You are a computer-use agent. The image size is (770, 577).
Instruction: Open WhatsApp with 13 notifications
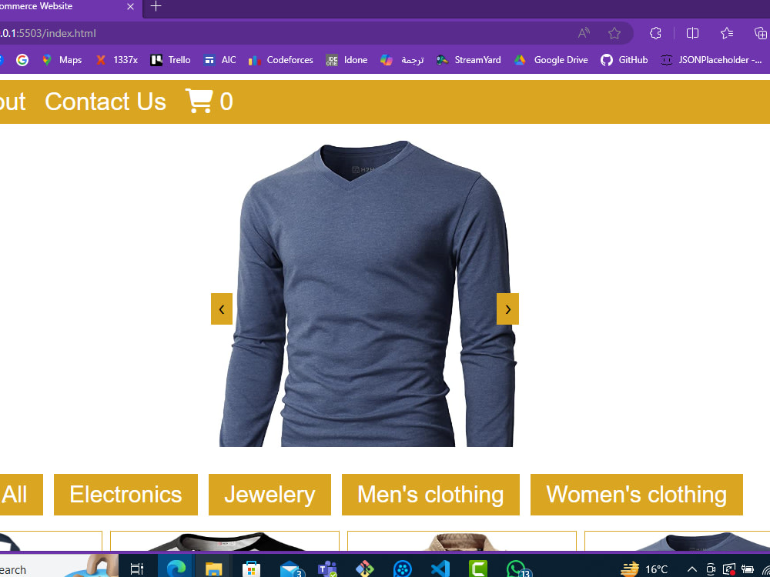[517, 569]
